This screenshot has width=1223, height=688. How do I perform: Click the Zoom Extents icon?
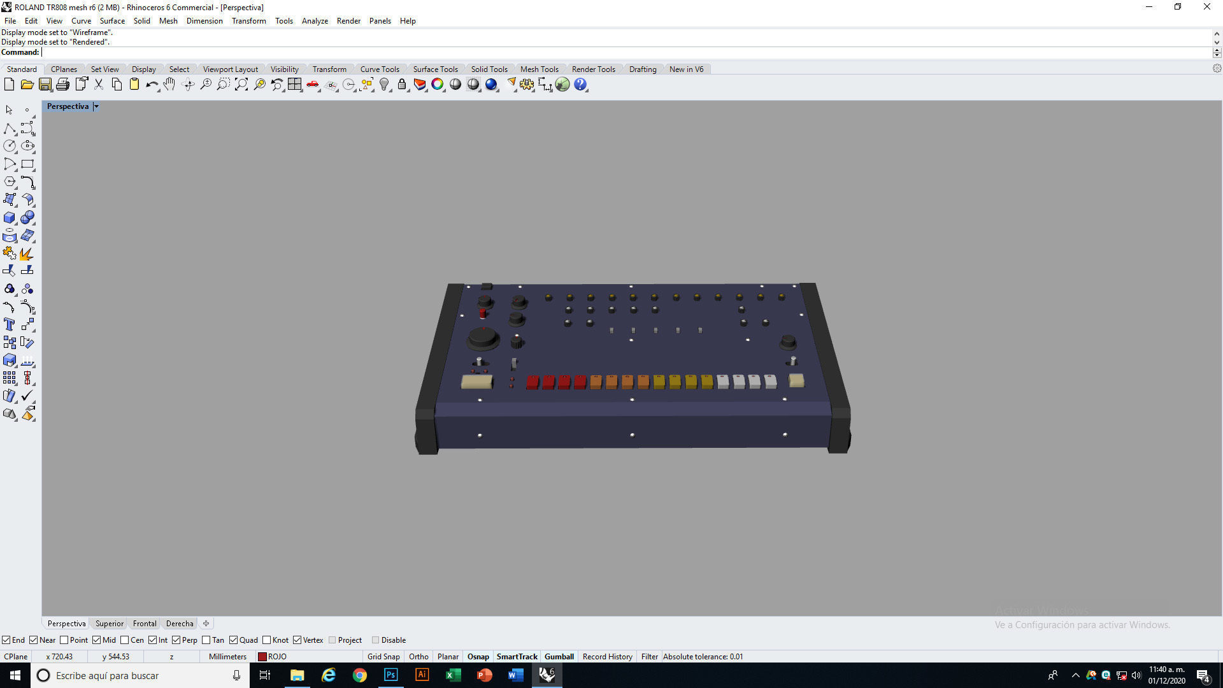(x=241, y=85)
